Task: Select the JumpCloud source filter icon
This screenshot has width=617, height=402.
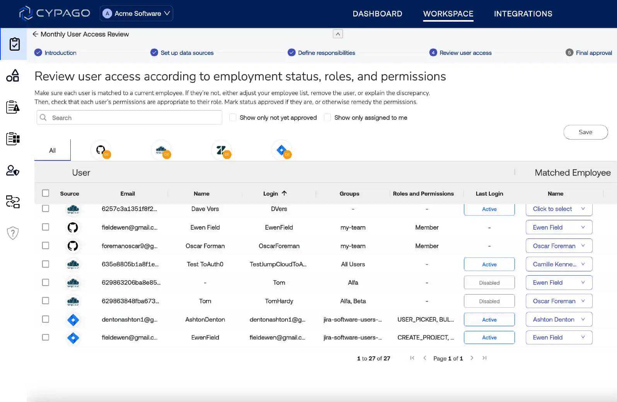Action: 161,150
